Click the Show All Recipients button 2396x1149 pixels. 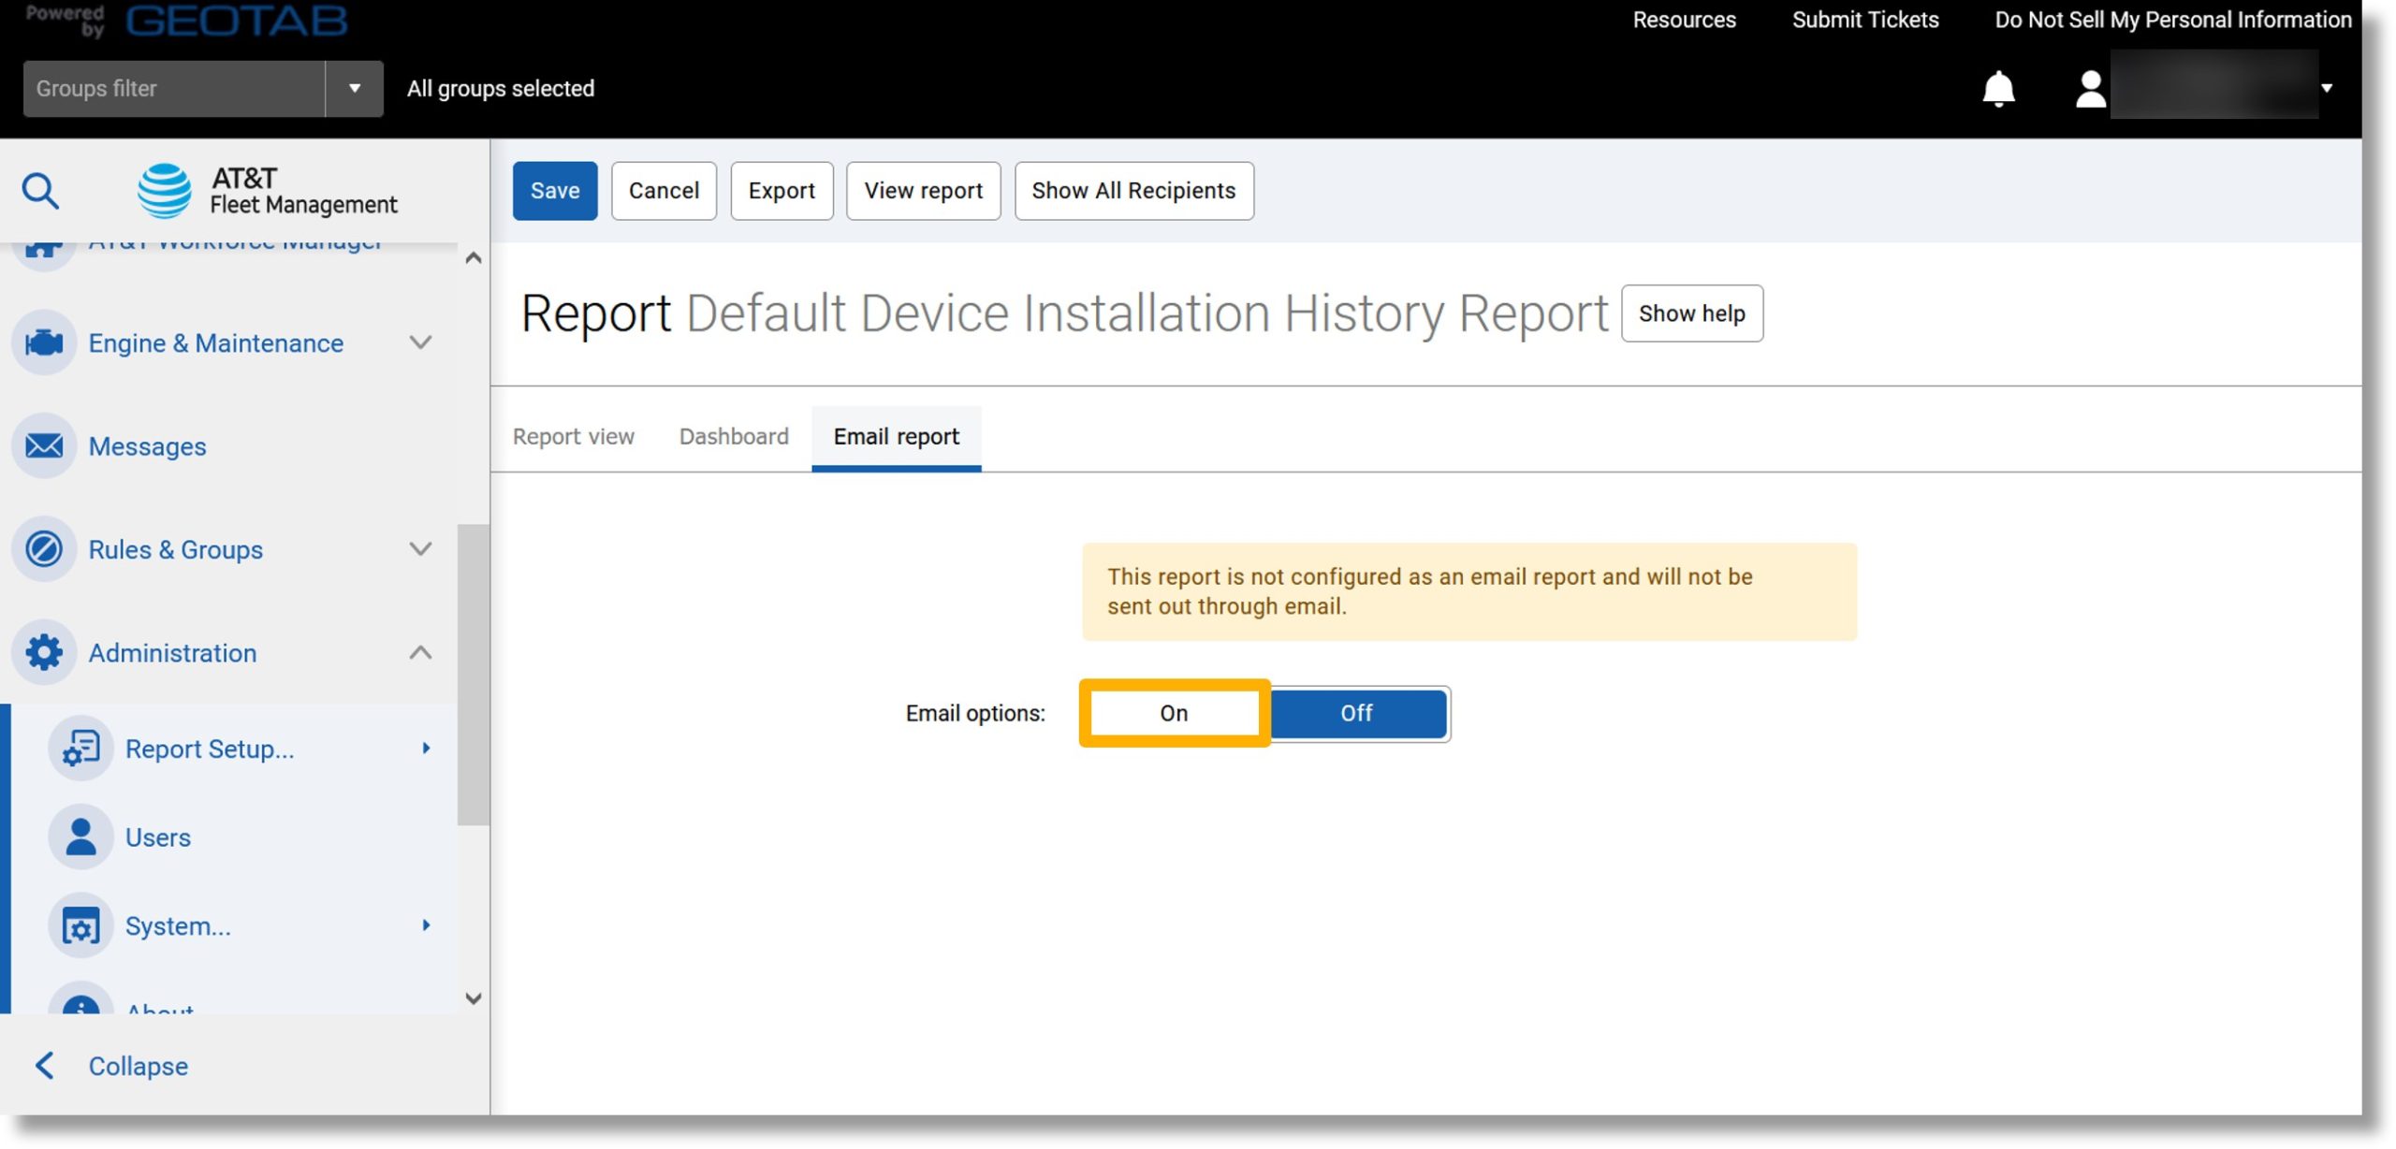[1133, 189]
